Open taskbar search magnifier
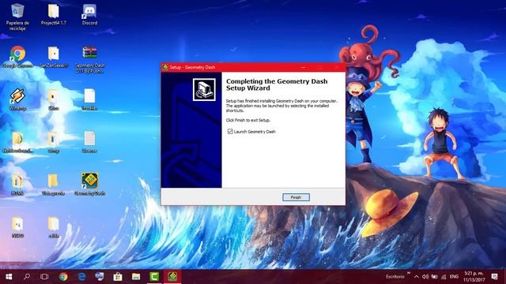This screenshot has height=284, width=506. [x=27, y=277]
